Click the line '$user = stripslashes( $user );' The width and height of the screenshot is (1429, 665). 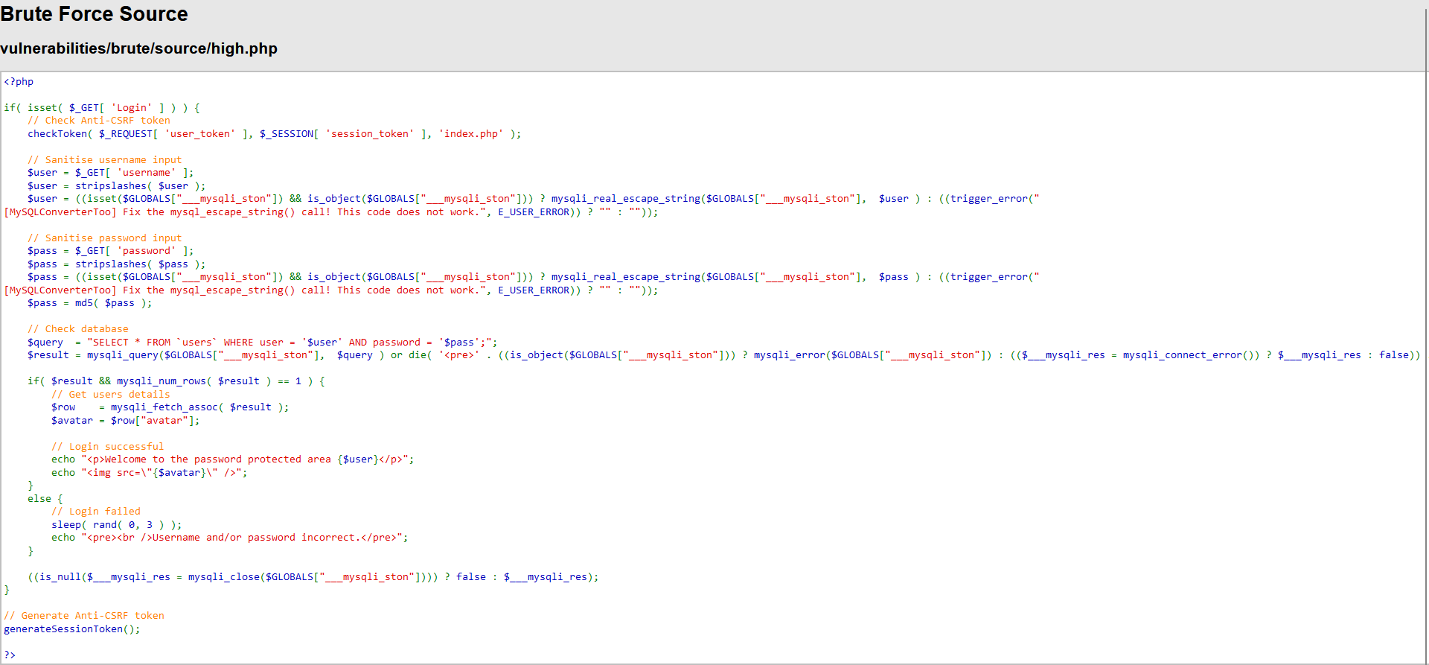point(117,186)
